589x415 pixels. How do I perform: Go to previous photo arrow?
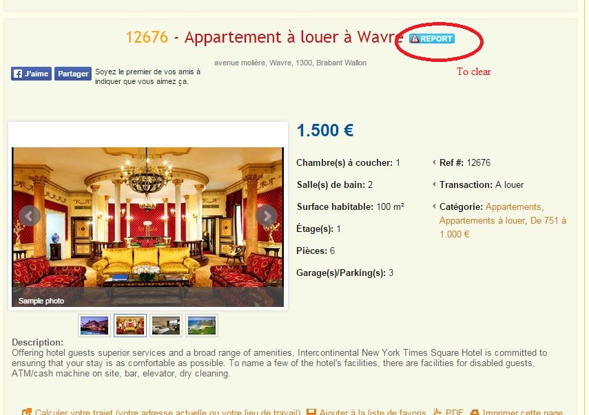point(30,215)
